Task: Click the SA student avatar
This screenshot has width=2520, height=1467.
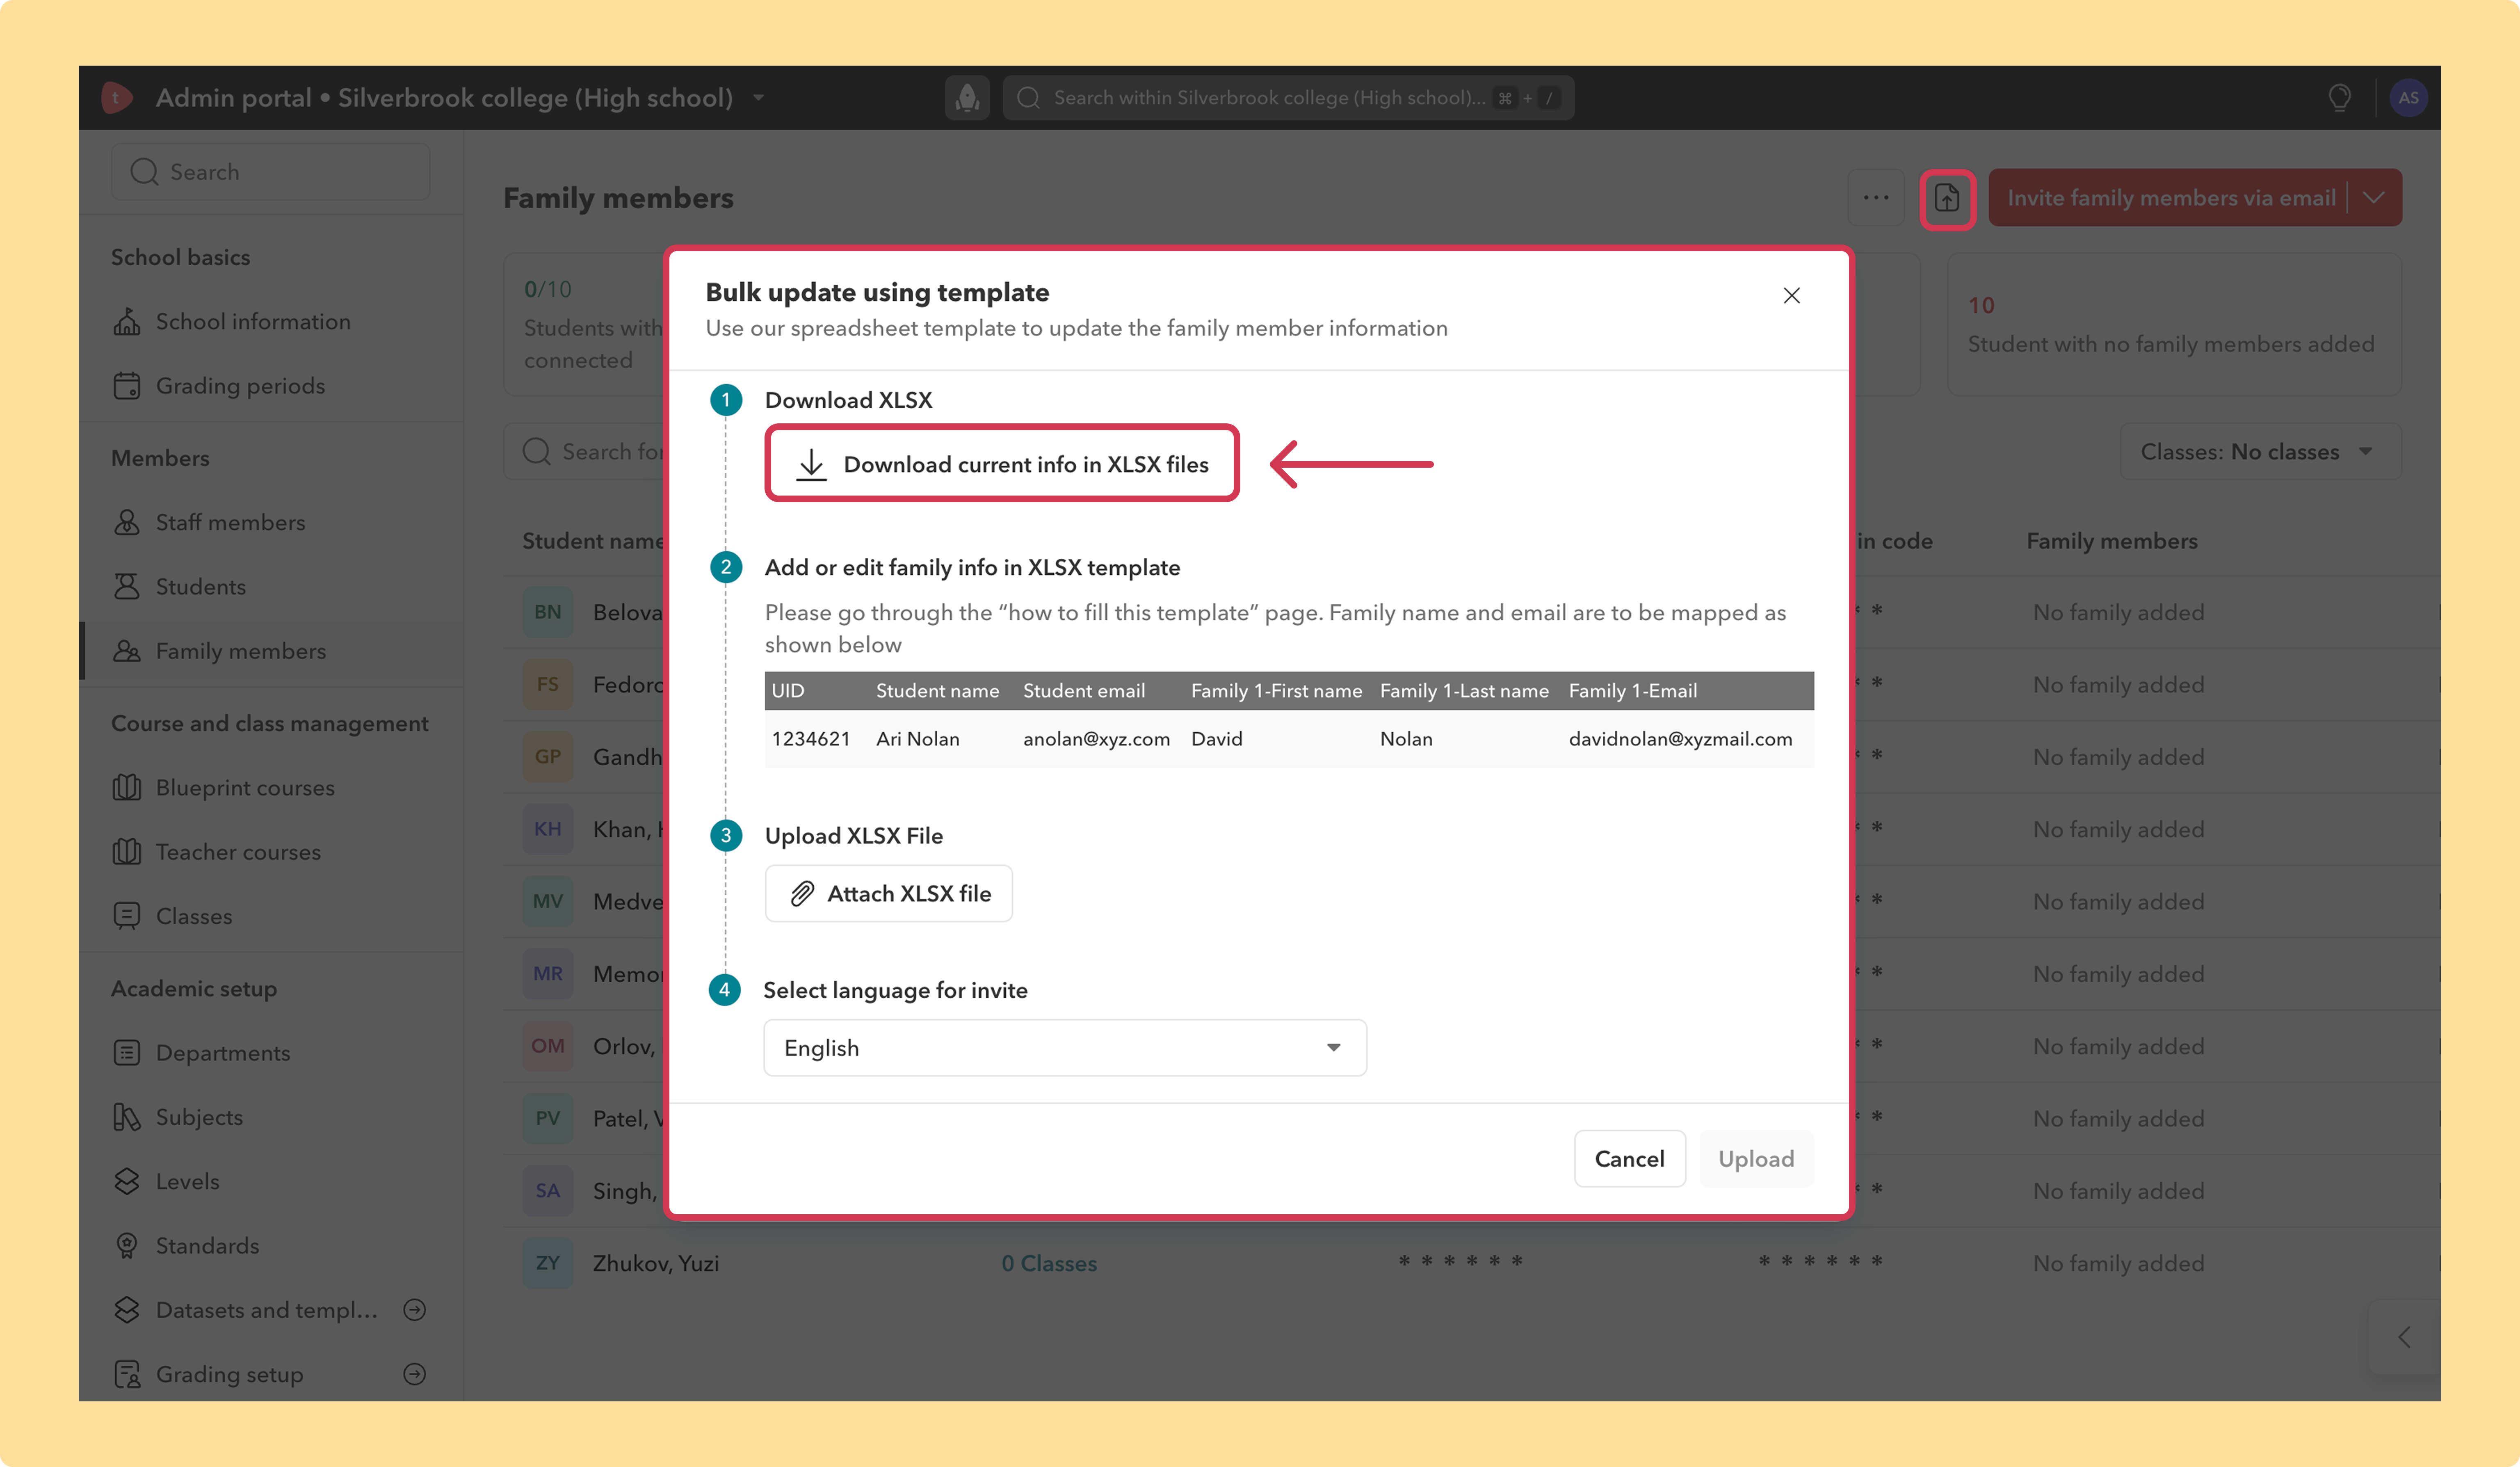Action: [548, 1191]
